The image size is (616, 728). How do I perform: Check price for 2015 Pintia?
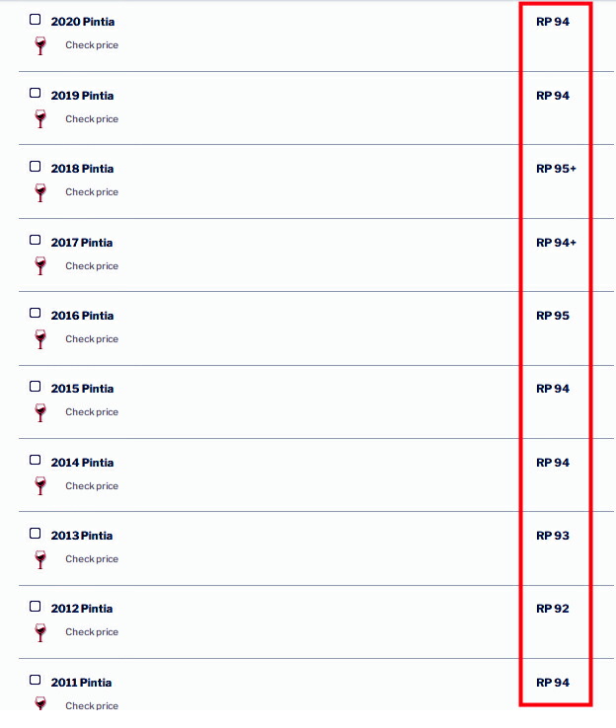(x=92, y=411)
